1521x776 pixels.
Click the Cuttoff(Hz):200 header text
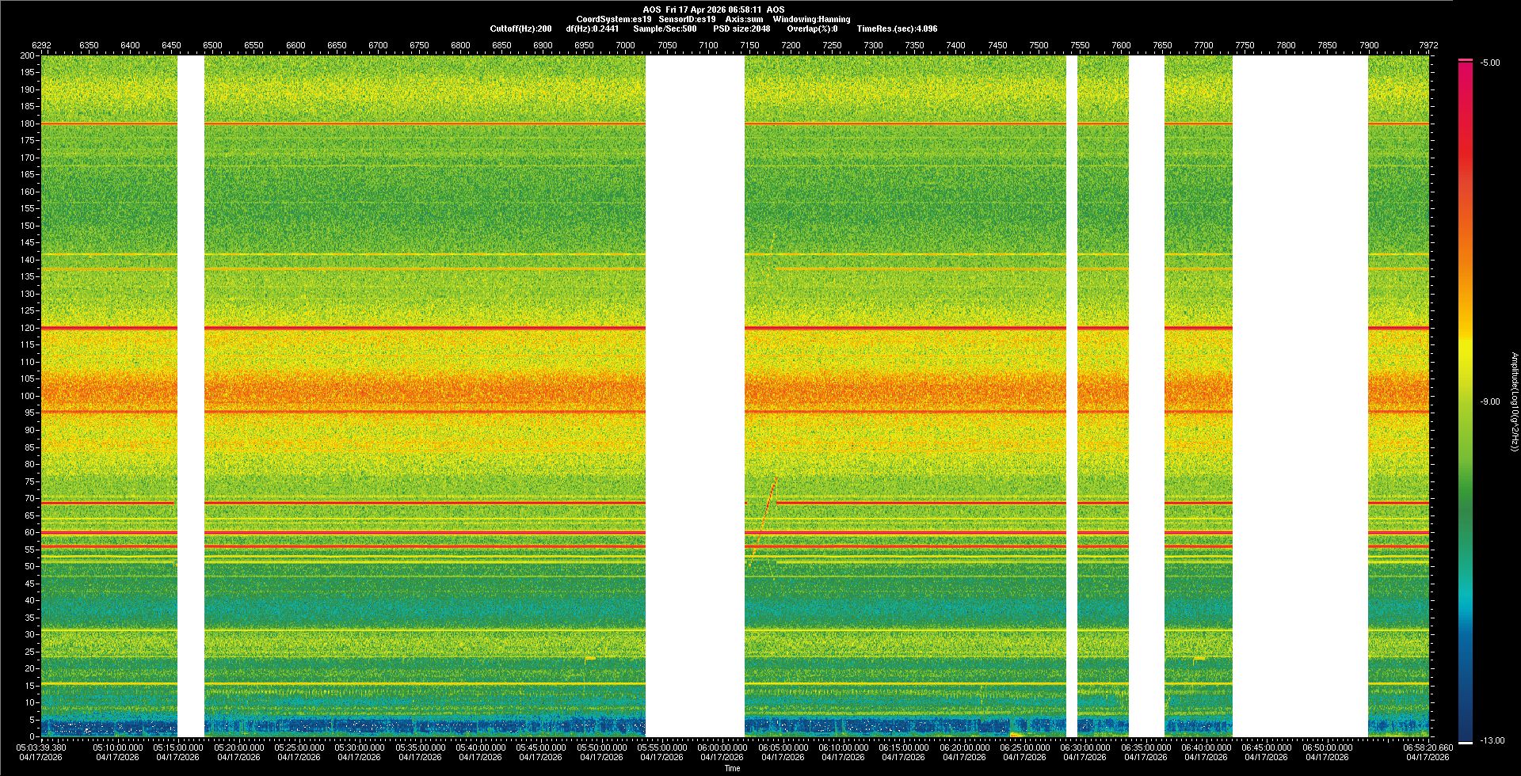coord(520,29)
